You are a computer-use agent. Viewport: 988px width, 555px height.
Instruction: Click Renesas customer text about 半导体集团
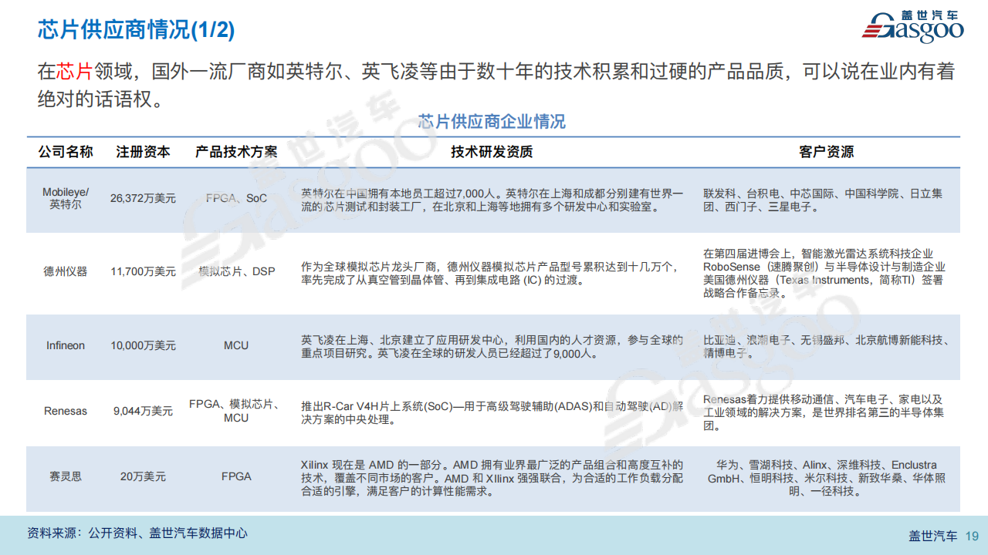pos(824,412)
